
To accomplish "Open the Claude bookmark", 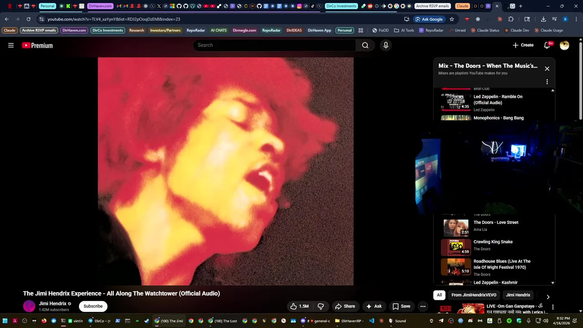I will [10, 31].
